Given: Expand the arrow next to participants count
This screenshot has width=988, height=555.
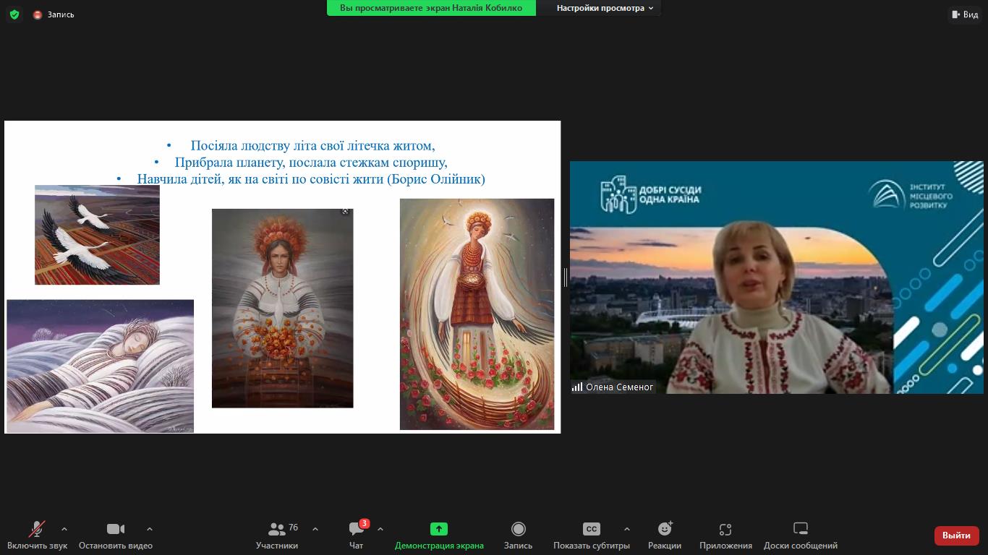Looking at the screenshot, I should click(x=315, y=529).
